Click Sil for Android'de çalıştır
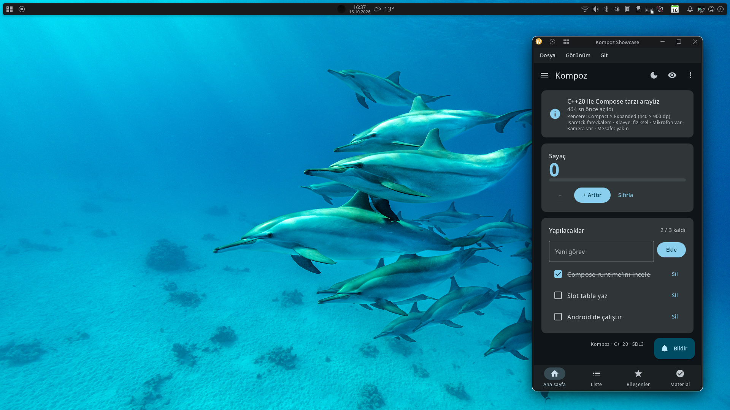Viewport: 730px width, 410px height. click(x=675, y=317)
